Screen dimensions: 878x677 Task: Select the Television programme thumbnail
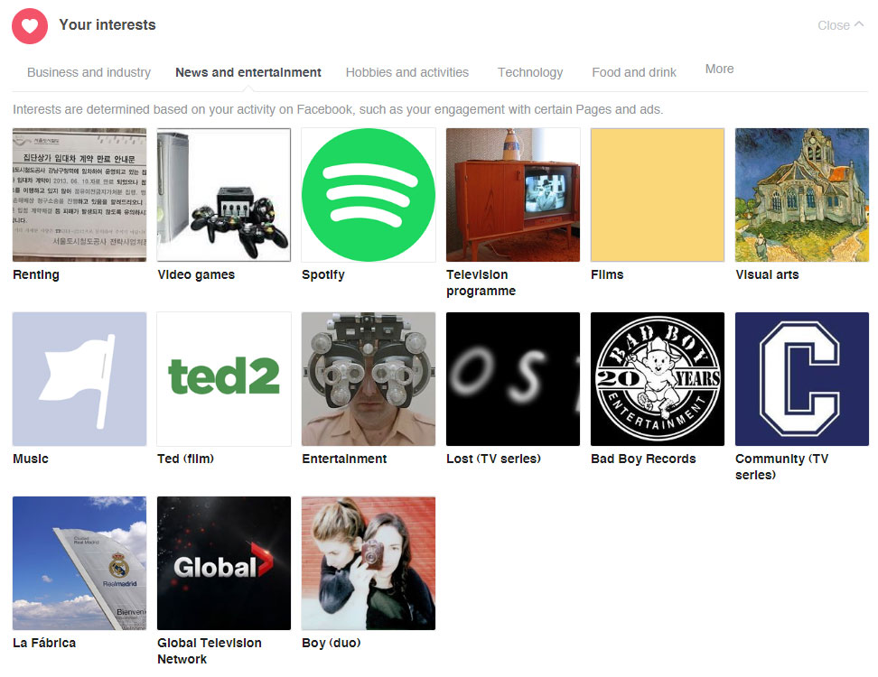(513, 195)
